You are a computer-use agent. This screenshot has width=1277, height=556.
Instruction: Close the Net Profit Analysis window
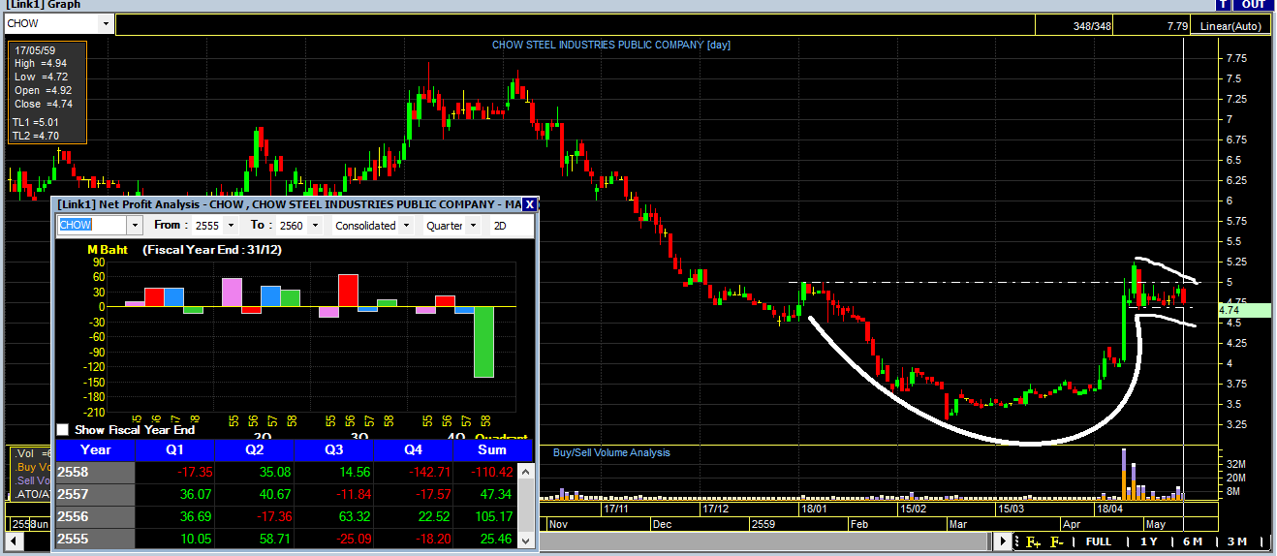(529, 204)
